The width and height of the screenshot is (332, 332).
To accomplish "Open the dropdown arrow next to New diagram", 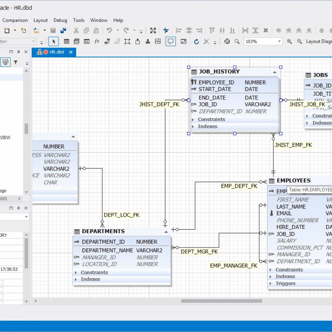I will (15, 30).
